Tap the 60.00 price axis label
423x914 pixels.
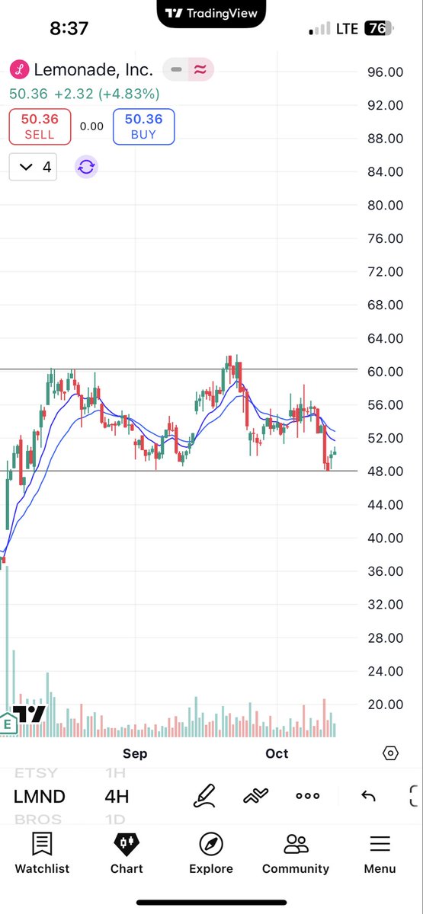coord(385,372)
